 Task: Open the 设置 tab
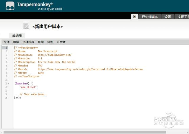pos(168,17)
